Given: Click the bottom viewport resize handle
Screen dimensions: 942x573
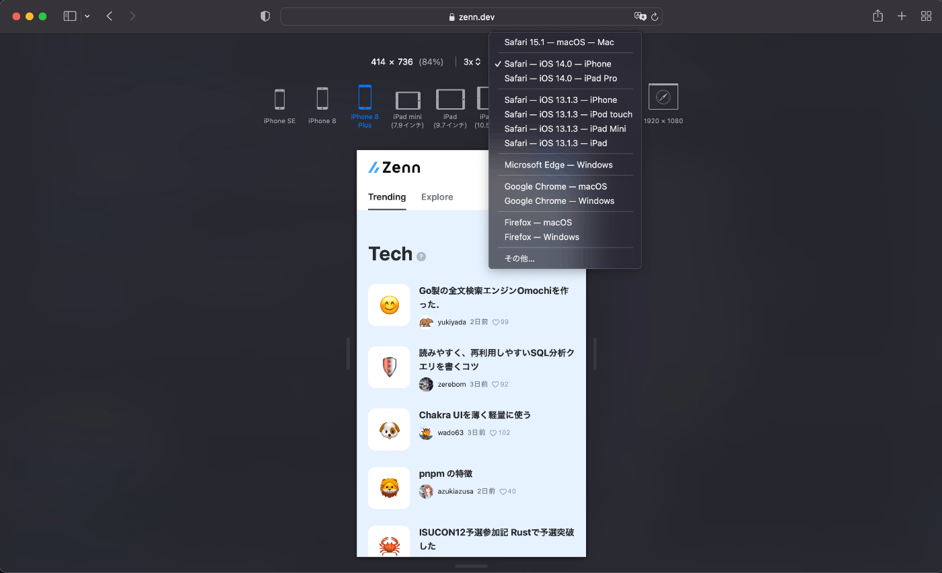Looking at the screenshot, I should tap(471, 566).
